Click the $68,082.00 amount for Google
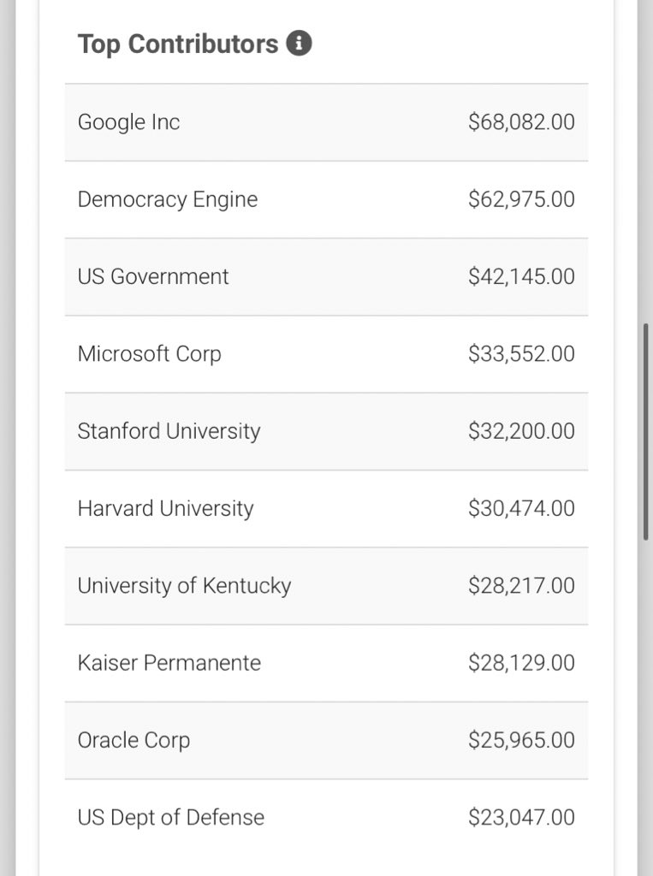 tap(521, 121)
